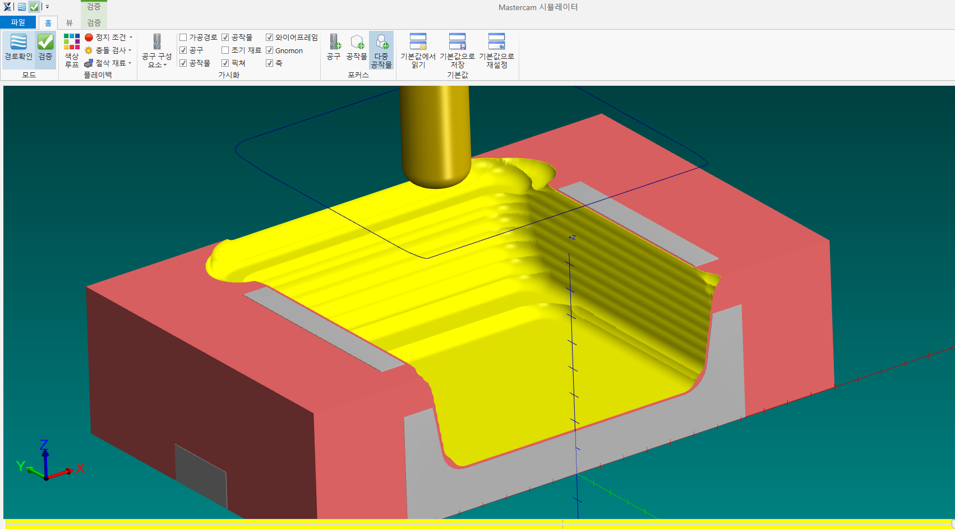Image resolution: width=955 pixels, height=529 pixels.
Task: Click the 플레이백 group label
Action: tap(98, 75)
